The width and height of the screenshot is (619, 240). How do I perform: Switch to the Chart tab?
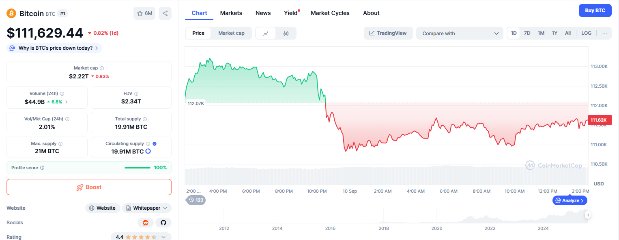pos(199,13)
